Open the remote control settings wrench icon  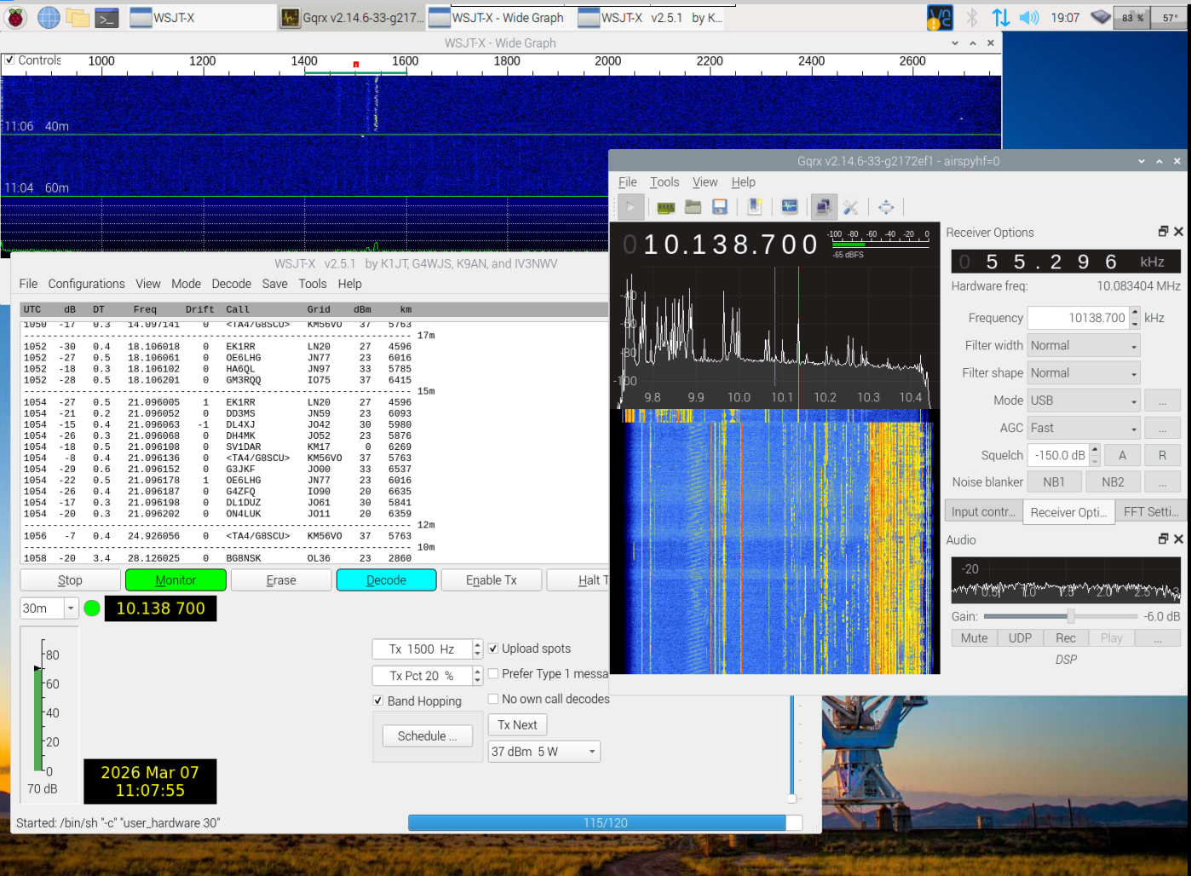tap(850, 207)
